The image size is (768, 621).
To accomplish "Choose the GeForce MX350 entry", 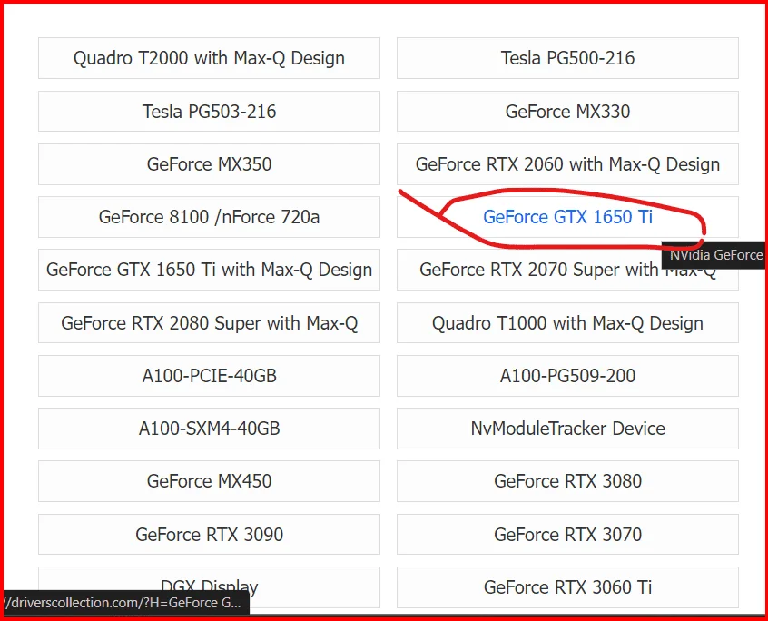I will pos(209,164).
